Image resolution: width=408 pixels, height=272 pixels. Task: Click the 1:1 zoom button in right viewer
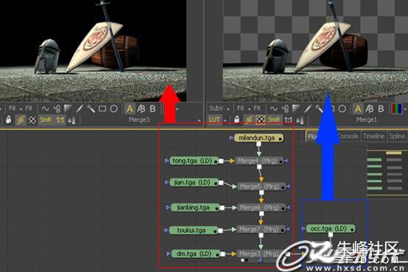click(x=288, y=120)
